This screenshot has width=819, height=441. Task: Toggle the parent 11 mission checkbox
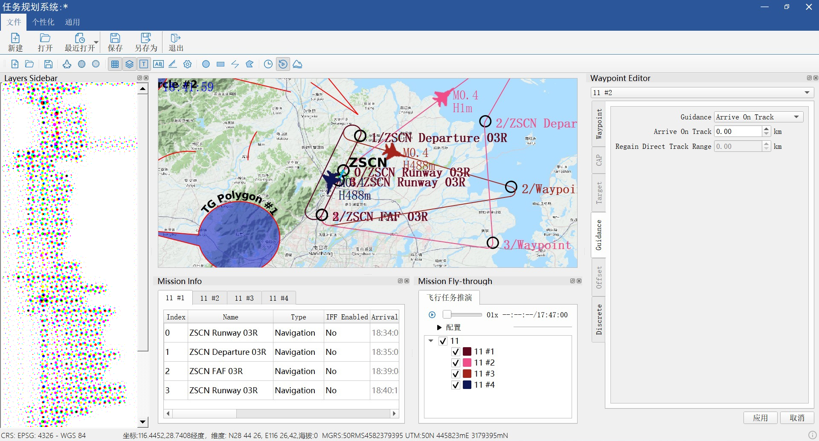click(443, 341)
